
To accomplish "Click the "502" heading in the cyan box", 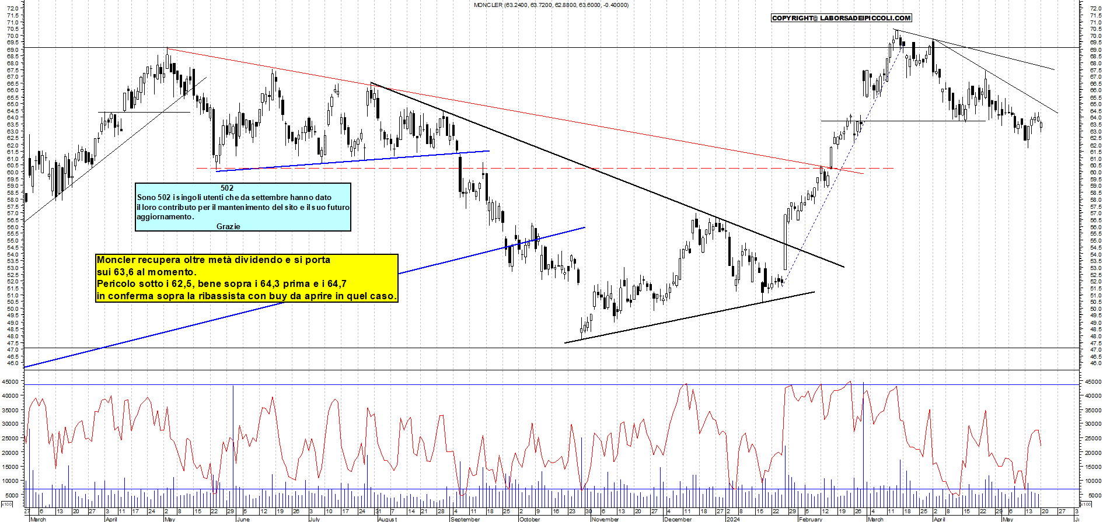I will tap(227, 188).
